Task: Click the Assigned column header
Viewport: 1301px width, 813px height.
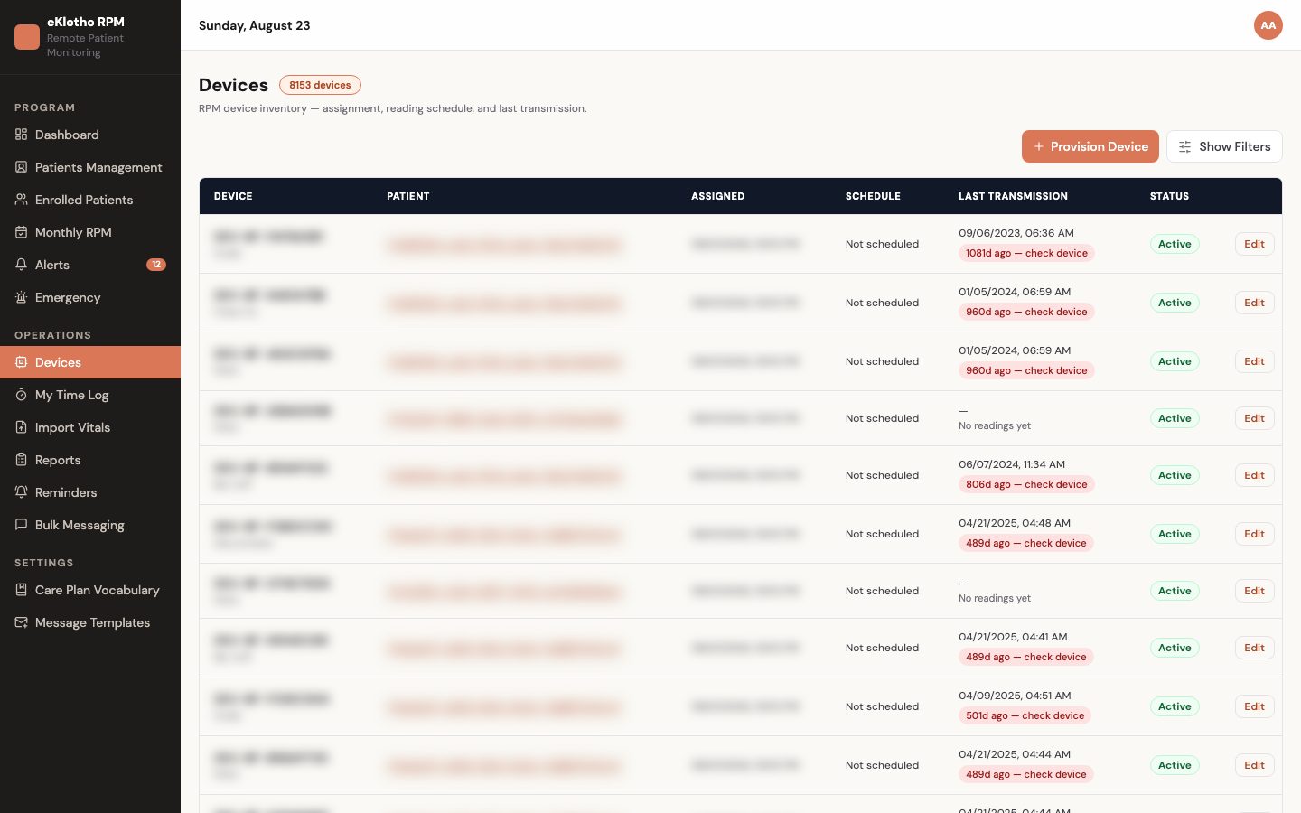Action: [718, 196]
